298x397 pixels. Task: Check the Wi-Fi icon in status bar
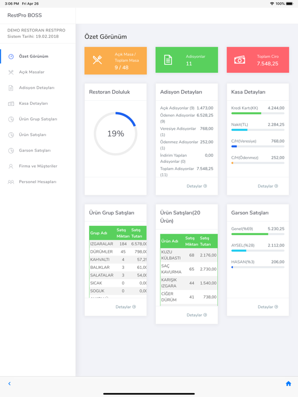272,4
